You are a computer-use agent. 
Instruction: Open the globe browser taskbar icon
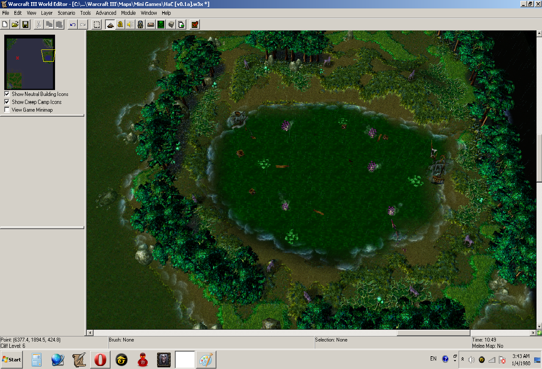point(58,360)
